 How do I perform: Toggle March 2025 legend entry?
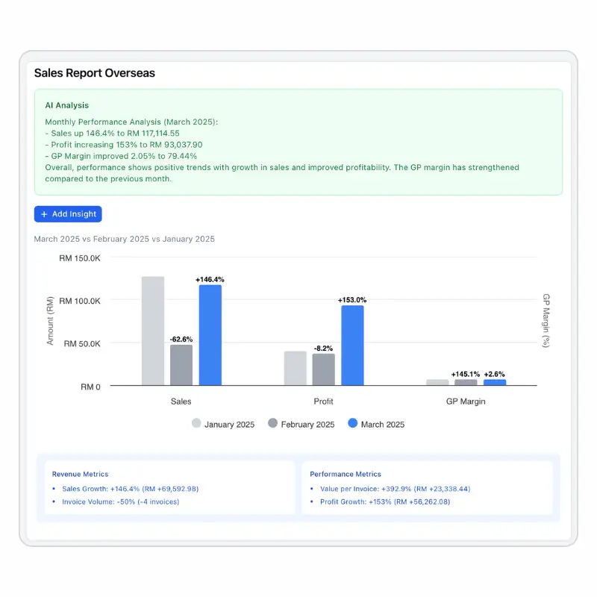[x=376, y=424]
